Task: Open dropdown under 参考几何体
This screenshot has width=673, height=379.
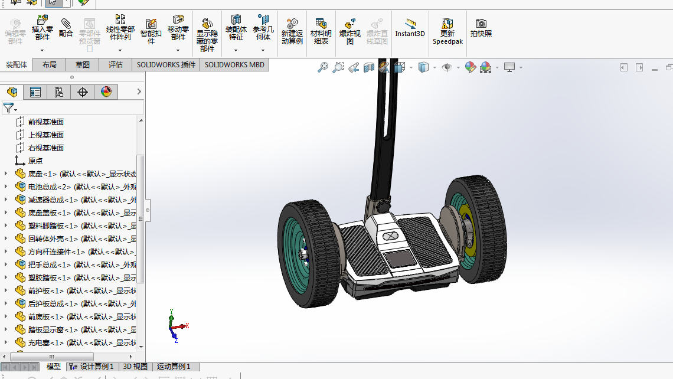Action: tap(263, 51)
